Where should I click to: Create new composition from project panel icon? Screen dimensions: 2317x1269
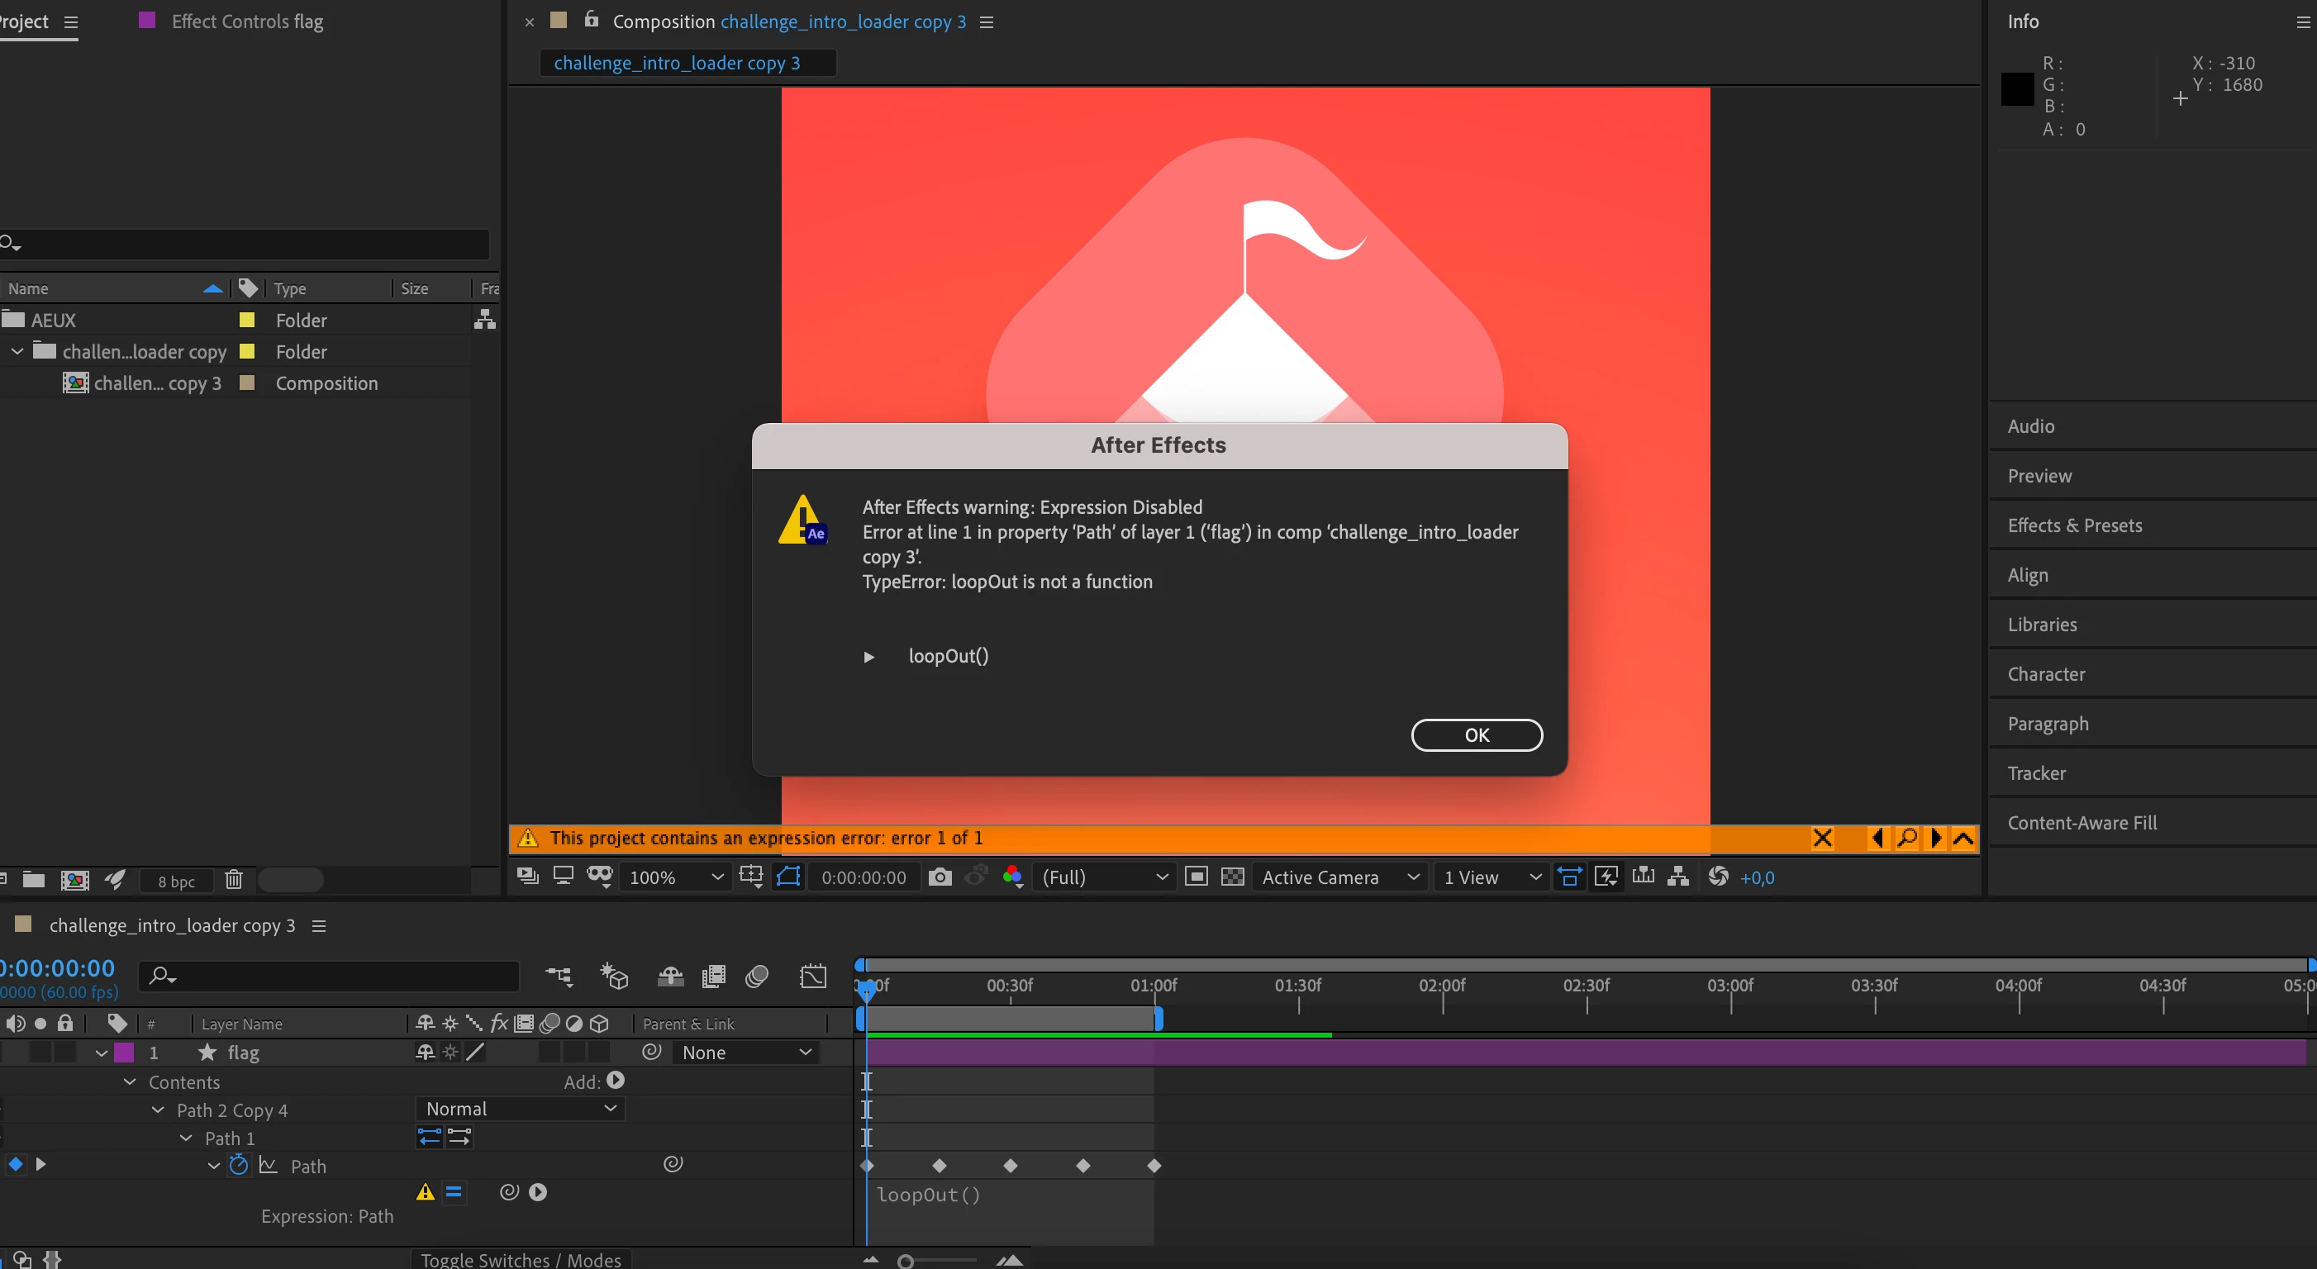(x=74, y=880)
